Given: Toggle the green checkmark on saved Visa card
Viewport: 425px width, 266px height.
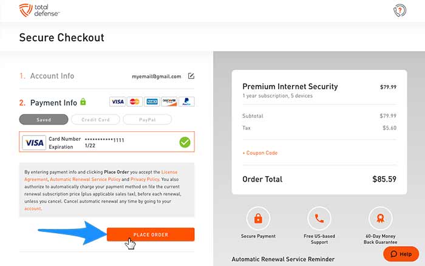Looking at the screenshot, I should [x=185, y=142].
